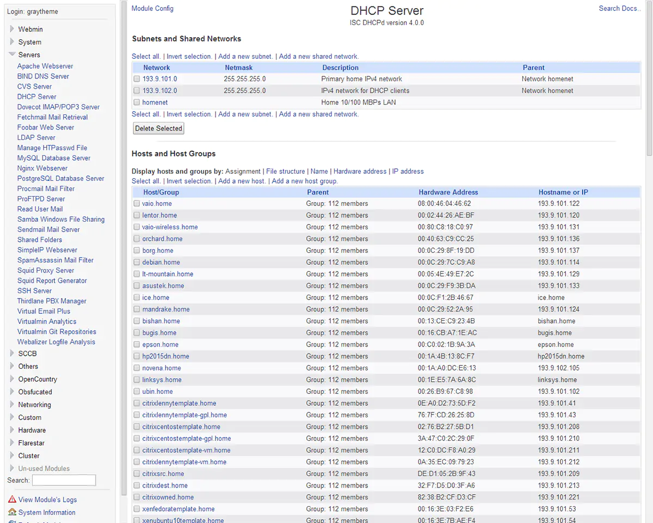The width and height of the screenshot is (653, 523).
Task: Open Search Docs link
Action: click(x=619, y=8)
